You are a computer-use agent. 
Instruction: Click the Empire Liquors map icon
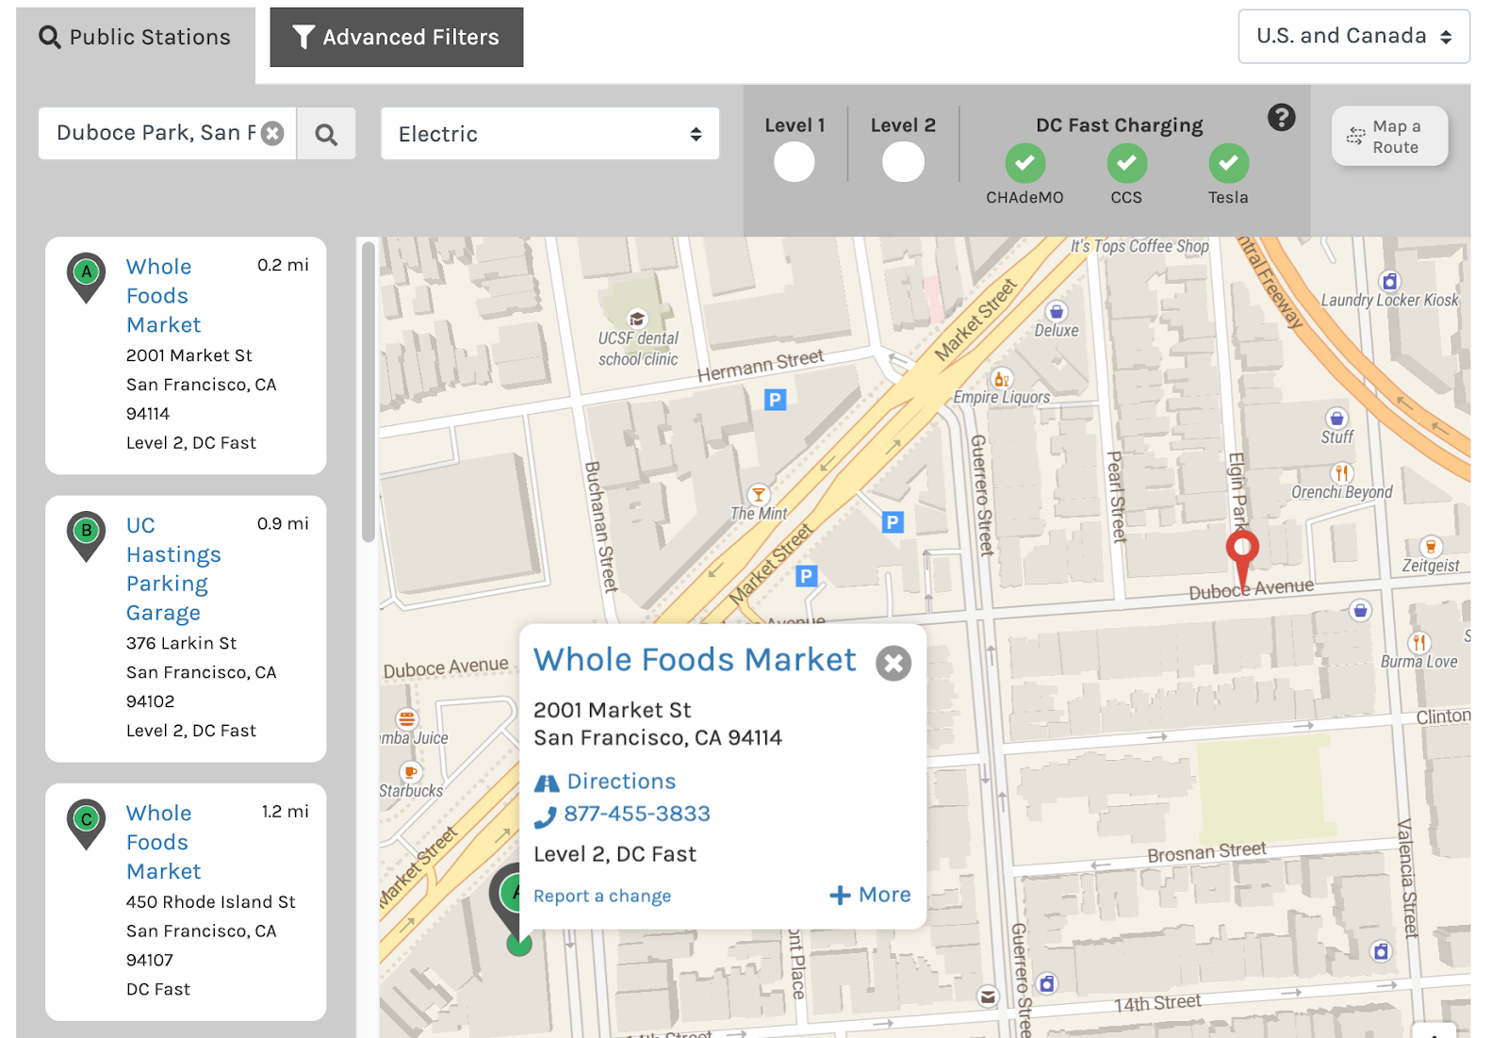1003,378
